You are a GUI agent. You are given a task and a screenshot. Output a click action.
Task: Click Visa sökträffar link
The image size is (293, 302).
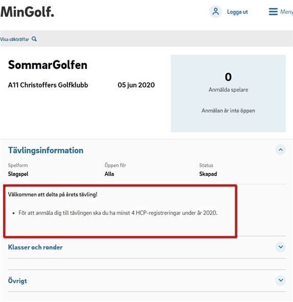point(14,39)
